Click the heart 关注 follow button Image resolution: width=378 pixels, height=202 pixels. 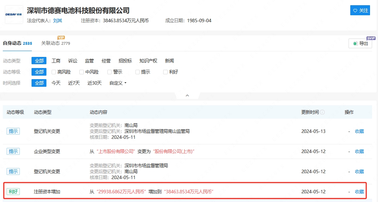(360, 10)
